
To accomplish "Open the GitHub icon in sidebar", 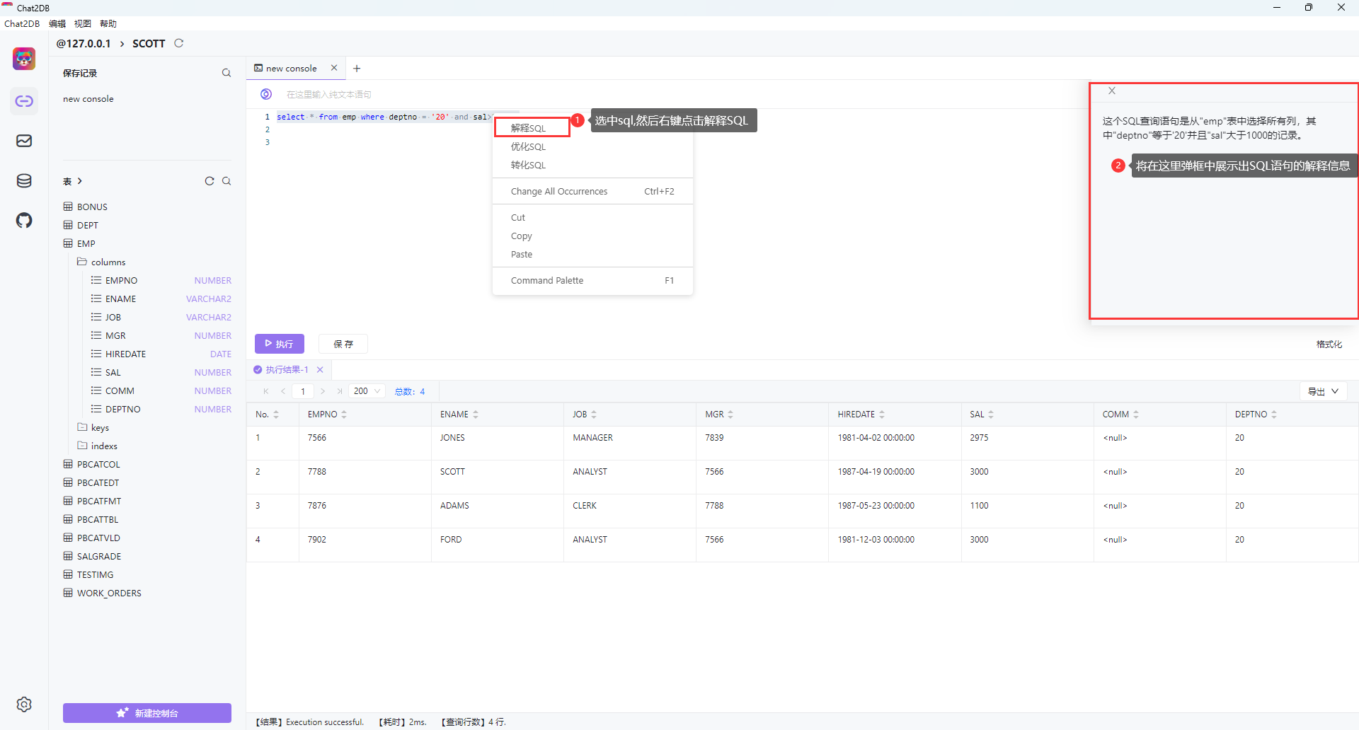I will 24,220.
